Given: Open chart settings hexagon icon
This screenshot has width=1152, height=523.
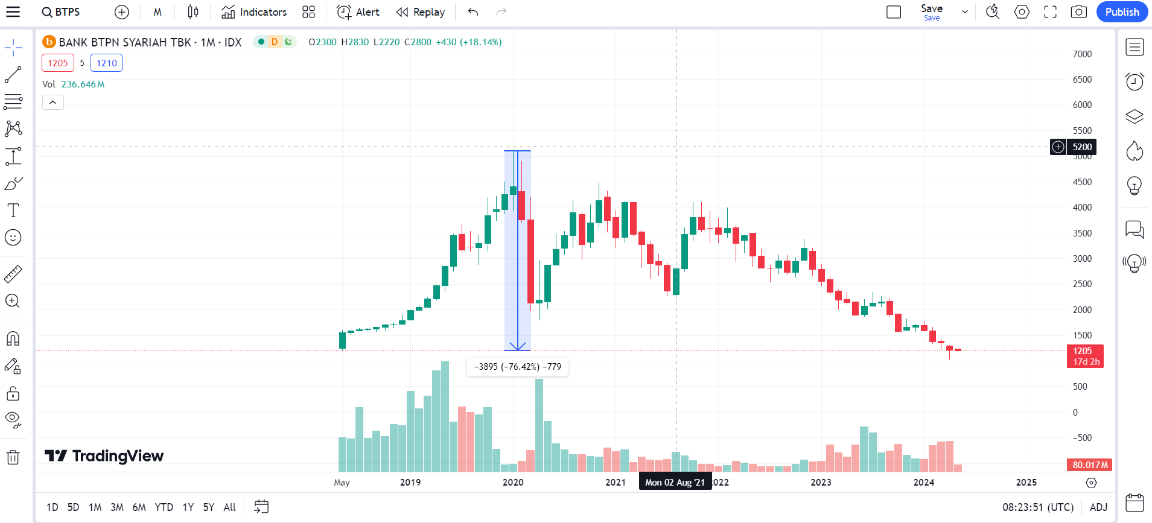Looking at the screenshot, I should tap(1022, 12).
